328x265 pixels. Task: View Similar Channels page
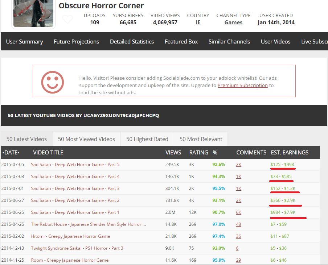[x=229, y=42]
